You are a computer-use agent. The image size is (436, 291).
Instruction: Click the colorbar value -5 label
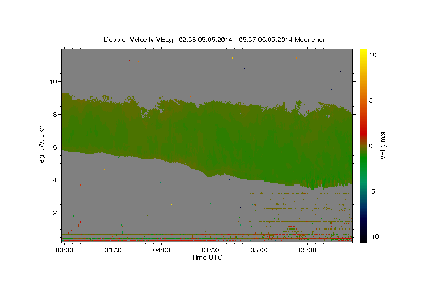point(372,191)
